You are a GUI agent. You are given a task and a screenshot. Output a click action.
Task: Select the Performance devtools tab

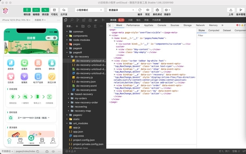[x=133, y=25]
